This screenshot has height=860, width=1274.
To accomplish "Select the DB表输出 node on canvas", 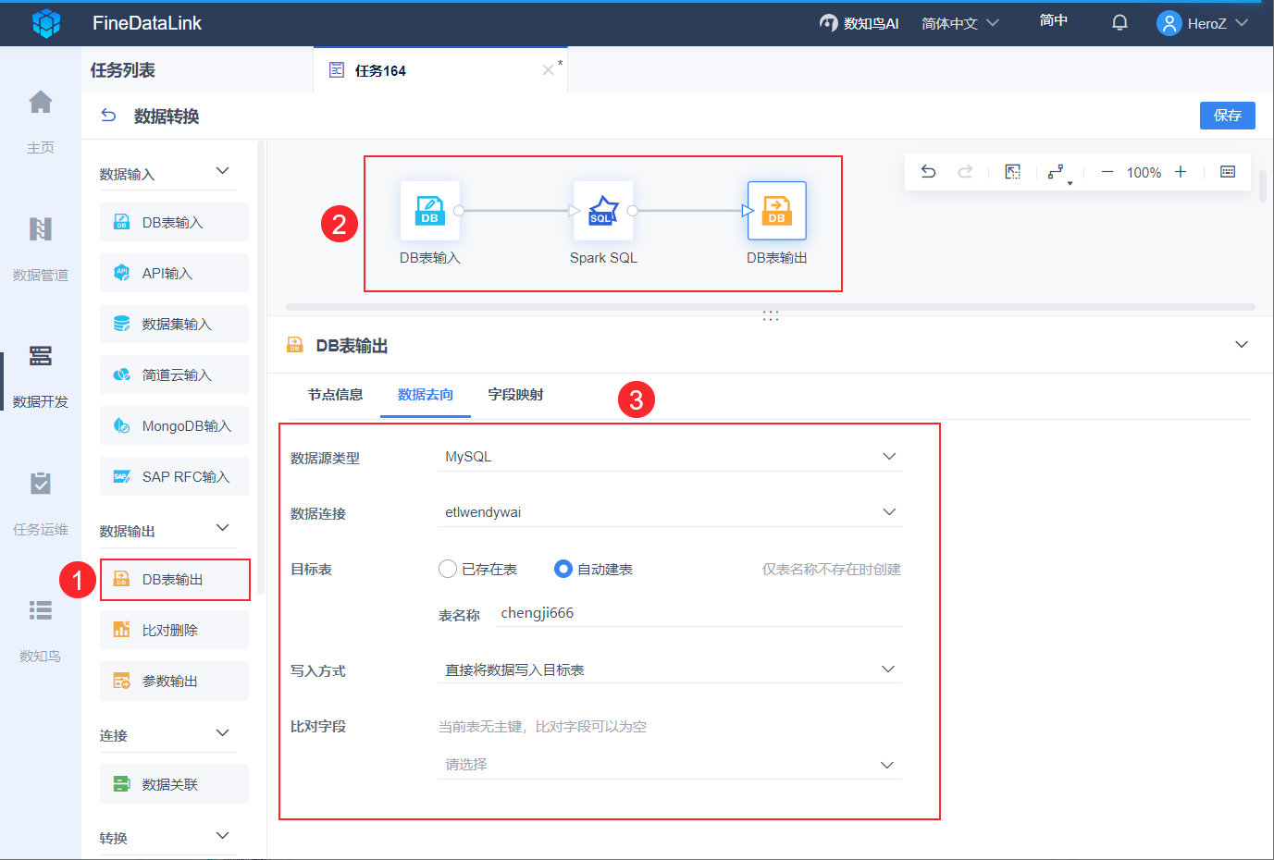I will 777,211.
